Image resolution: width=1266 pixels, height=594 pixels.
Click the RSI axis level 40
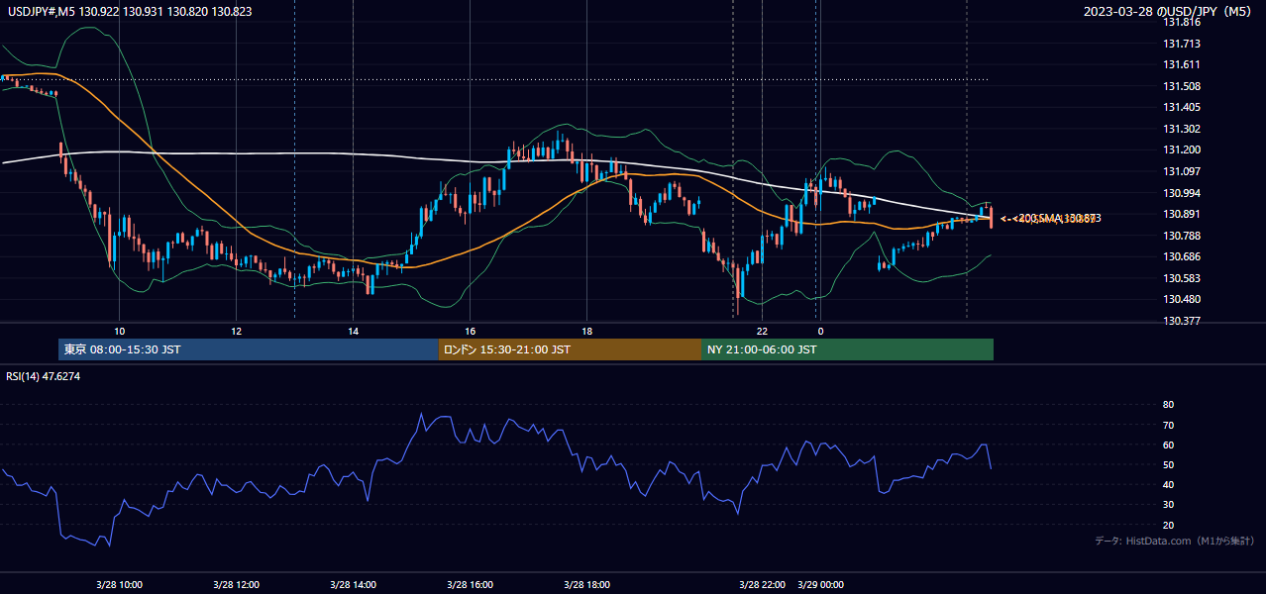click(1168, 484)
